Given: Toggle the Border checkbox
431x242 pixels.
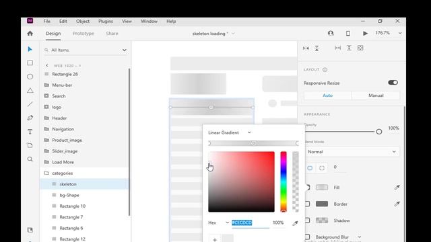Looking at the screenshot, I should pyautogui.click(x=307, y=204).
